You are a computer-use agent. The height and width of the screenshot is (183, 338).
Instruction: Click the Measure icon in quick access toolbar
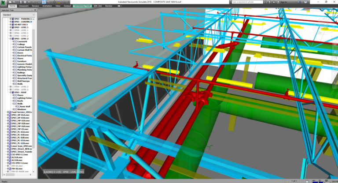click(59, 2)
